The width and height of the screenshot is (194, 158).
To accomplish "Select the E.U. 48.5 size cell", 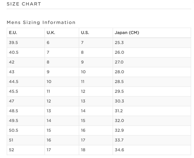I will tap(14, 111).
